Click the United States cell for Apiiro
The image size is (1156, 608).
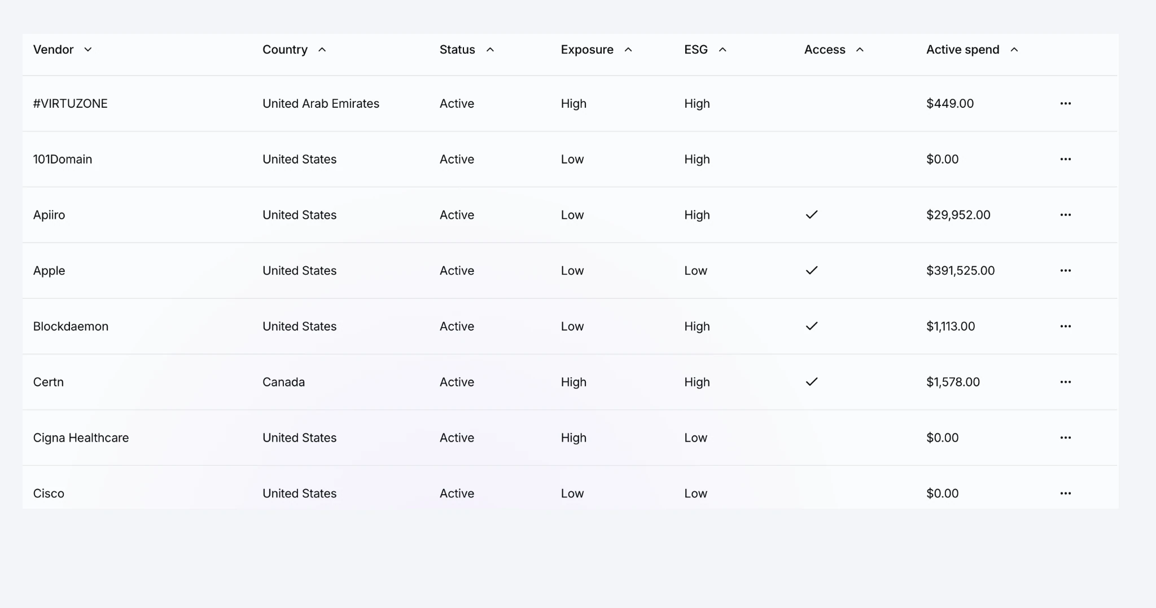[300, 215]
